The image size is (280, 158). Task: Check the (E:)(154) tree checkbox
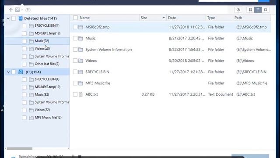click(14, 72)
